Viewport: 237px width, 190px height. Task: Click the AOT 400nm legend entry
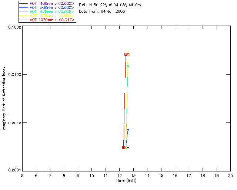47,3
